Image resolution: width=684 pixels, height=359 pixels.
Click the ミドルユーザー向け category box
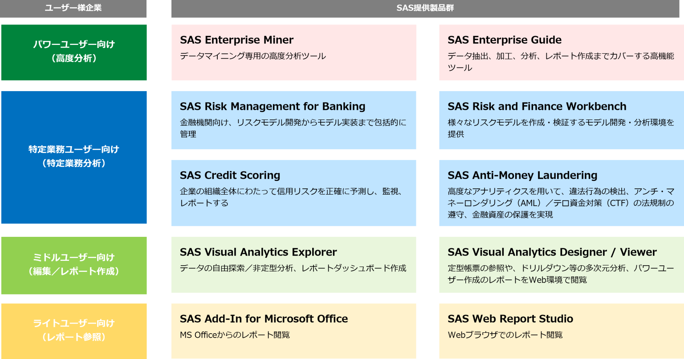coord(73,264)
